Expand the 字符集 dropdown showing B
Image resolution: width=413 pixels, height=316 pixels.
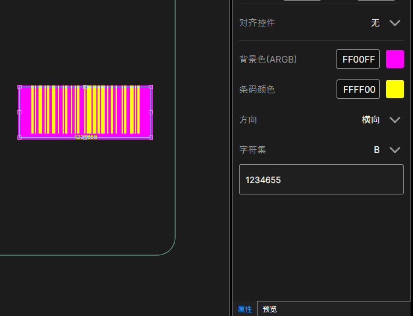pos(387,150)
